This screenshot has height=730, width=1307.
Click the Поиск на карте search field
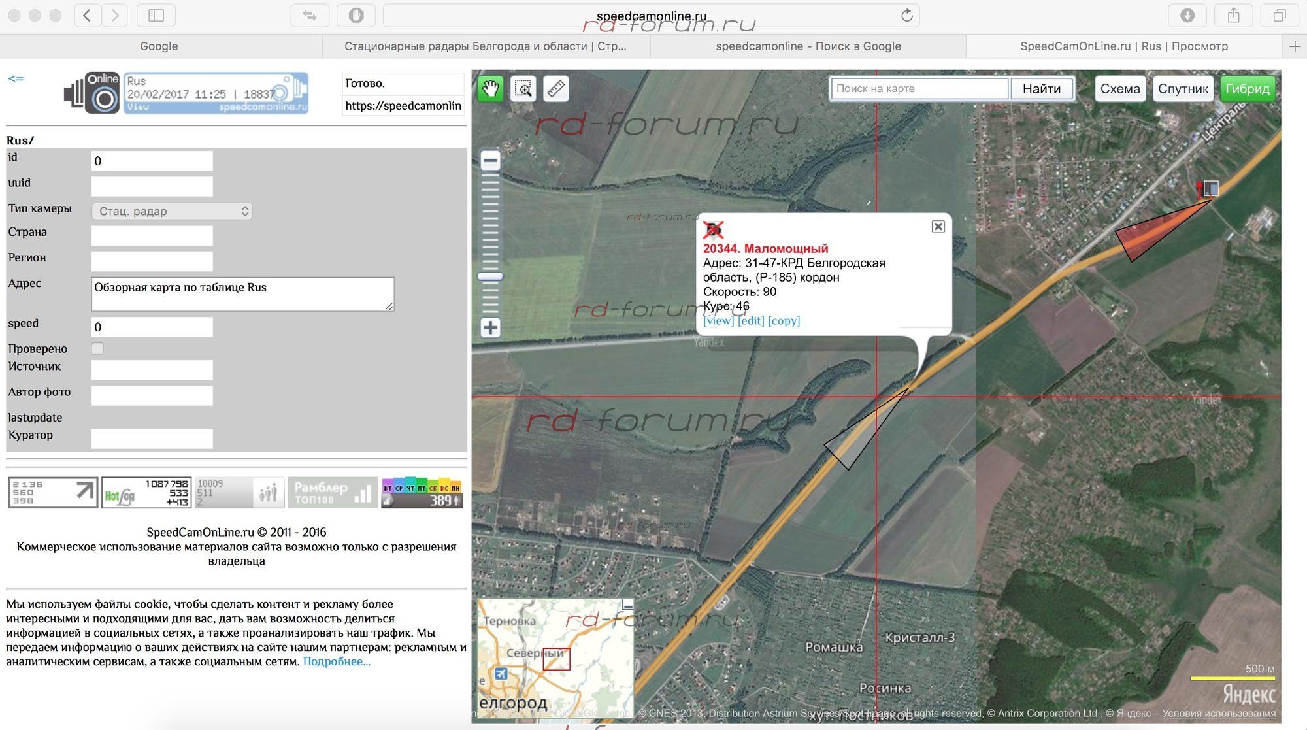pyautogui.click(x=919, y=88)
